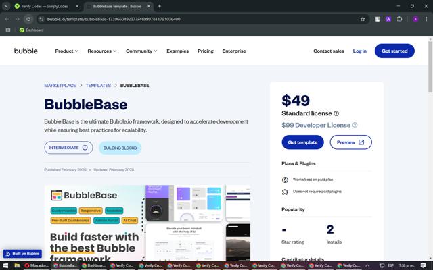433x270 pixels.
Task: Click the Contact sales link
Action: pos(329,51)
